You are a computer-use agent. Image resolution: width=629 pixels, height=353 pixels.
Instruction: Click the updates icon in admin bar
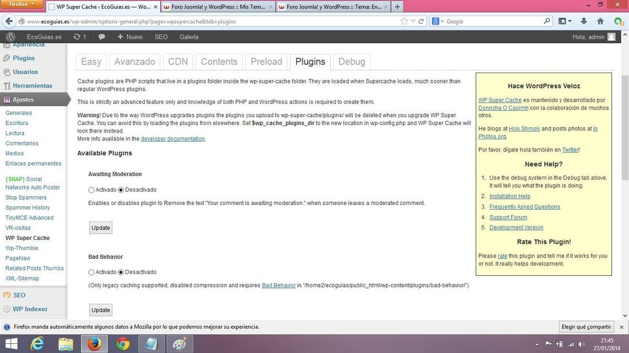(x=79, y=37)
